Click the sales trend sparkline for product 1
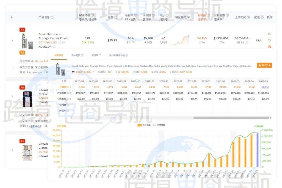Viewport: 282px width, 188px height. 180,40
